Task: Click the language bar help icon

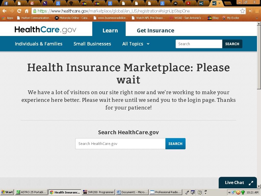Action: coord(200,192)
